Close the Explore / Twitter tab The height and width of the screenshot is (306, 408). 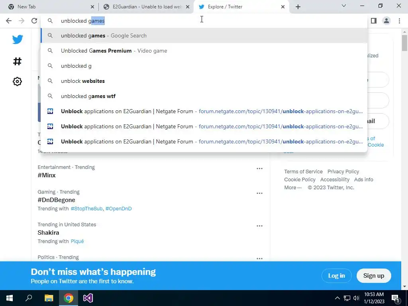click(x=283, y=7)
